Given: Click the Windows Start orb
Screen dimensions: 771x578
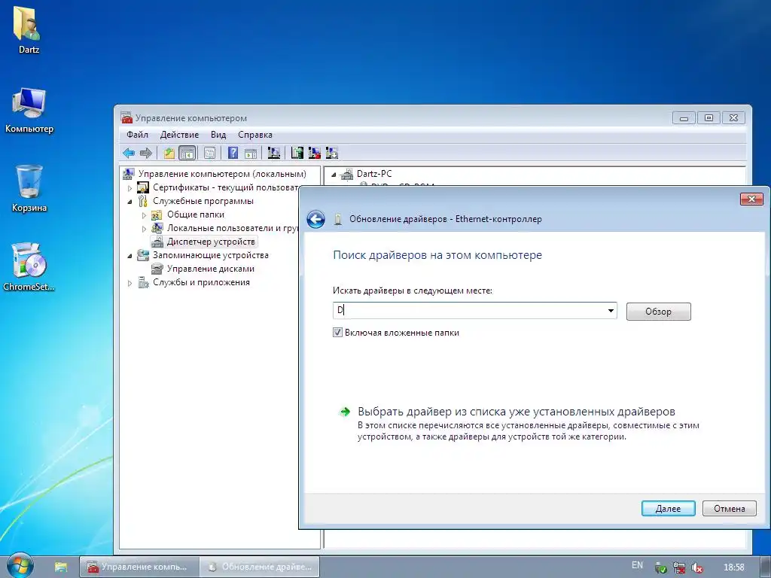Looking at the screenshot, I should click(x=20, y=566).
